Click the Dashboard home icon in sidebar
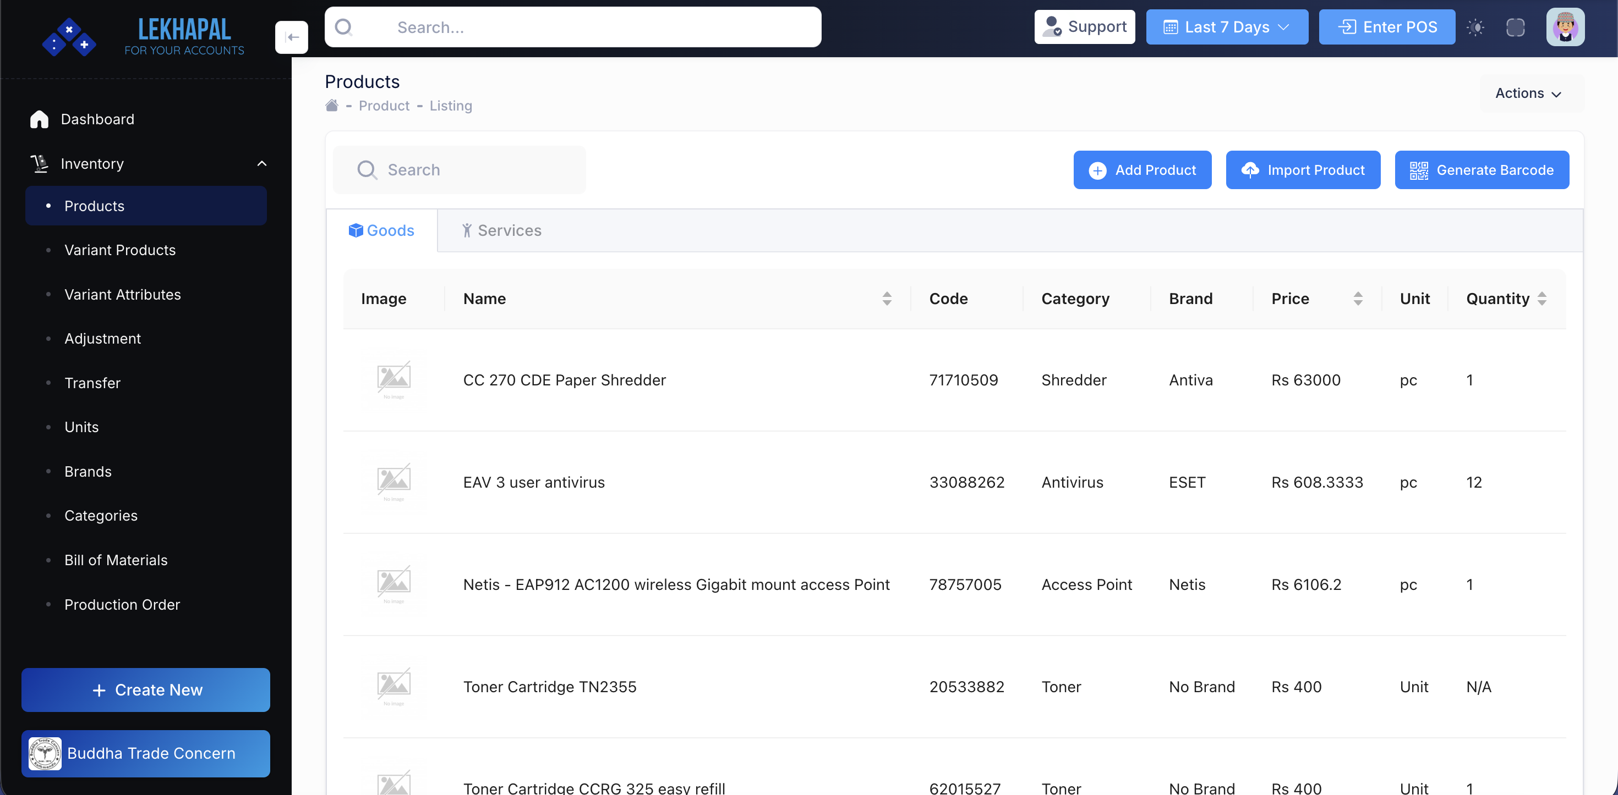Screen dimensions: 1618x795 [39, 119]
